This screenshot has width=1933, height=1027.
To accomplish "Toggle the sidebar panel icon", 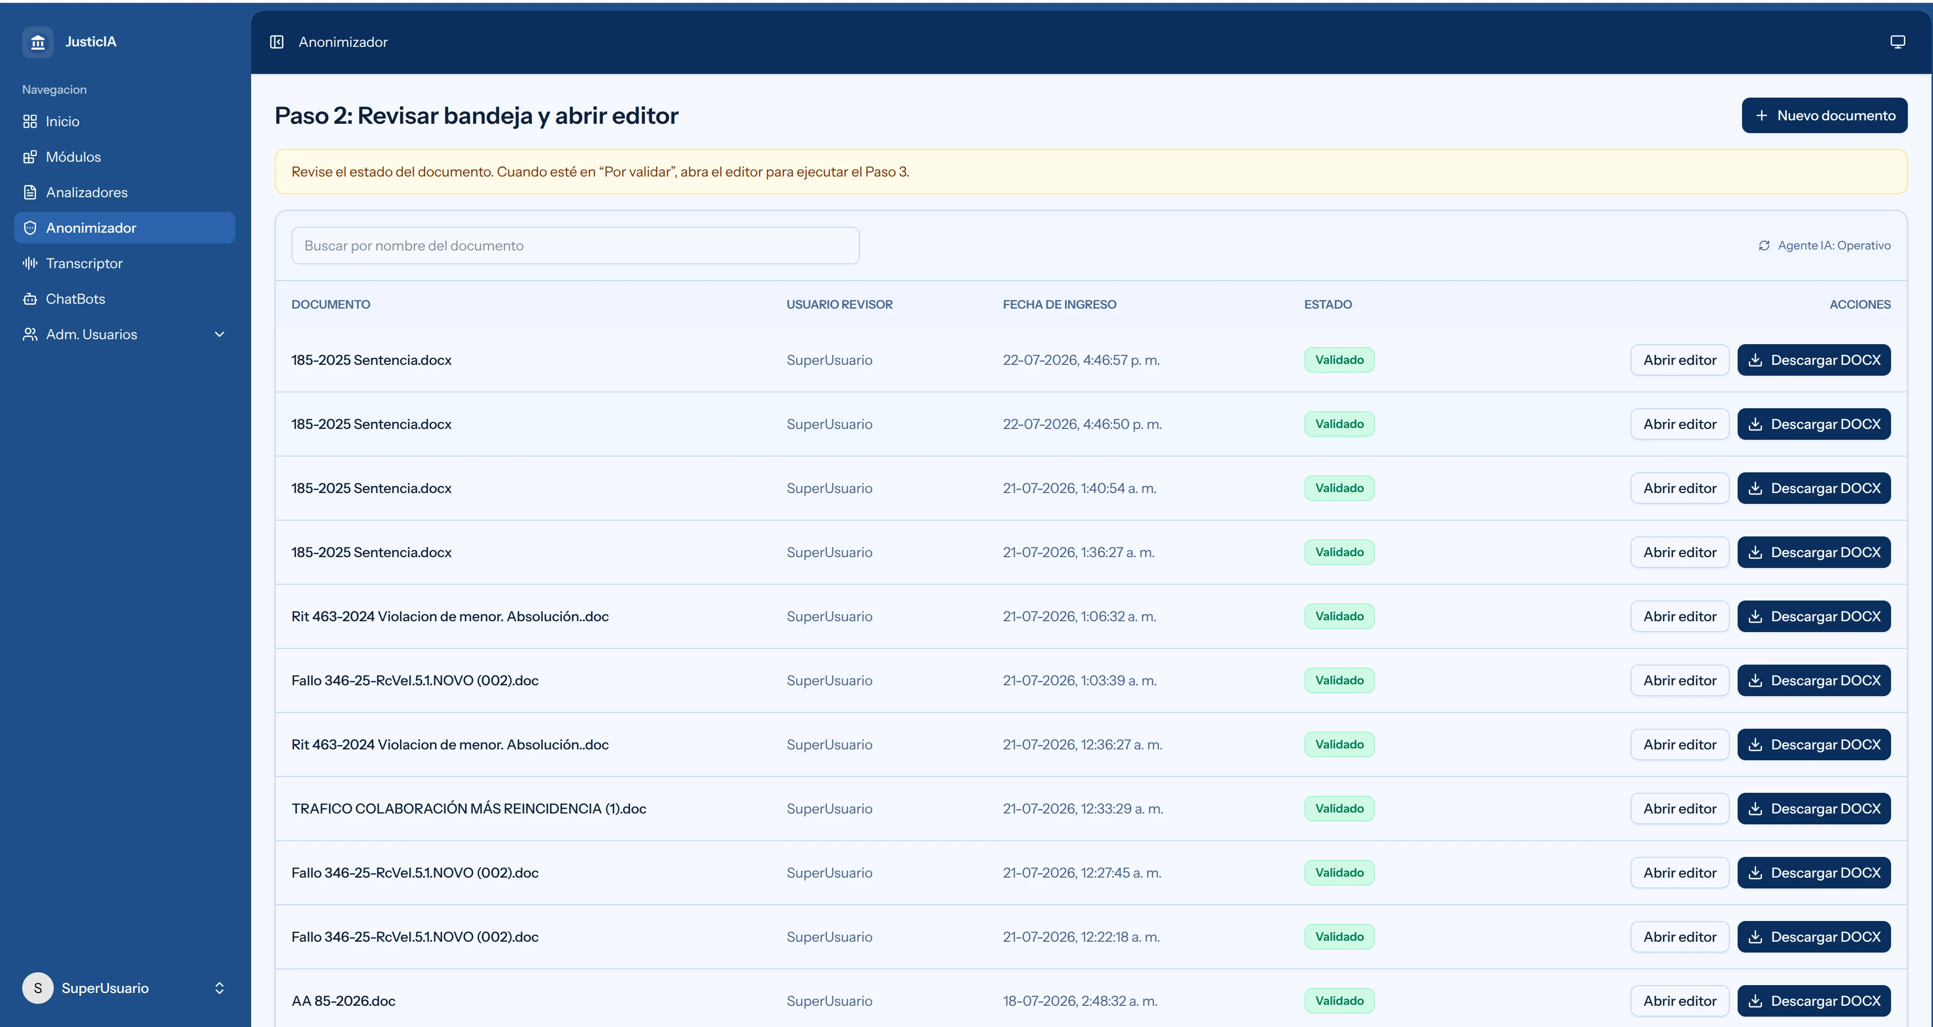I will (277, 42).
